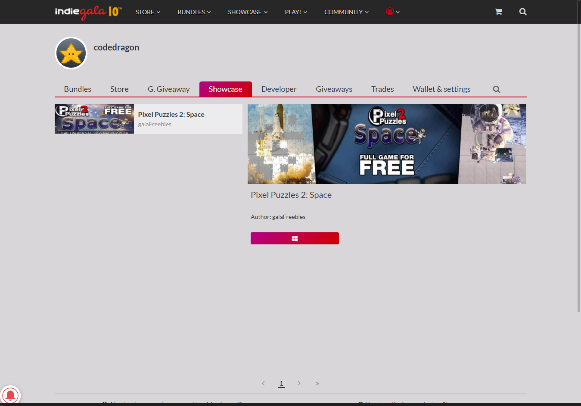Expand the BUNDLES dropdown menu

(194, 12)
